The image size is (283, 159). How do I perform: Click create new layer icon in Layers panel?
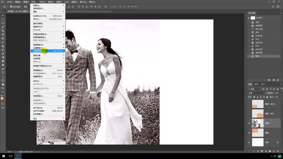pos(274,151)
